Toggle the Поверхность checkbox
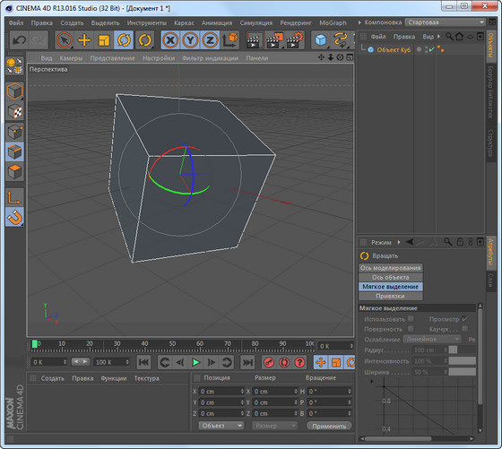502x449 pixels. (411, 329)
